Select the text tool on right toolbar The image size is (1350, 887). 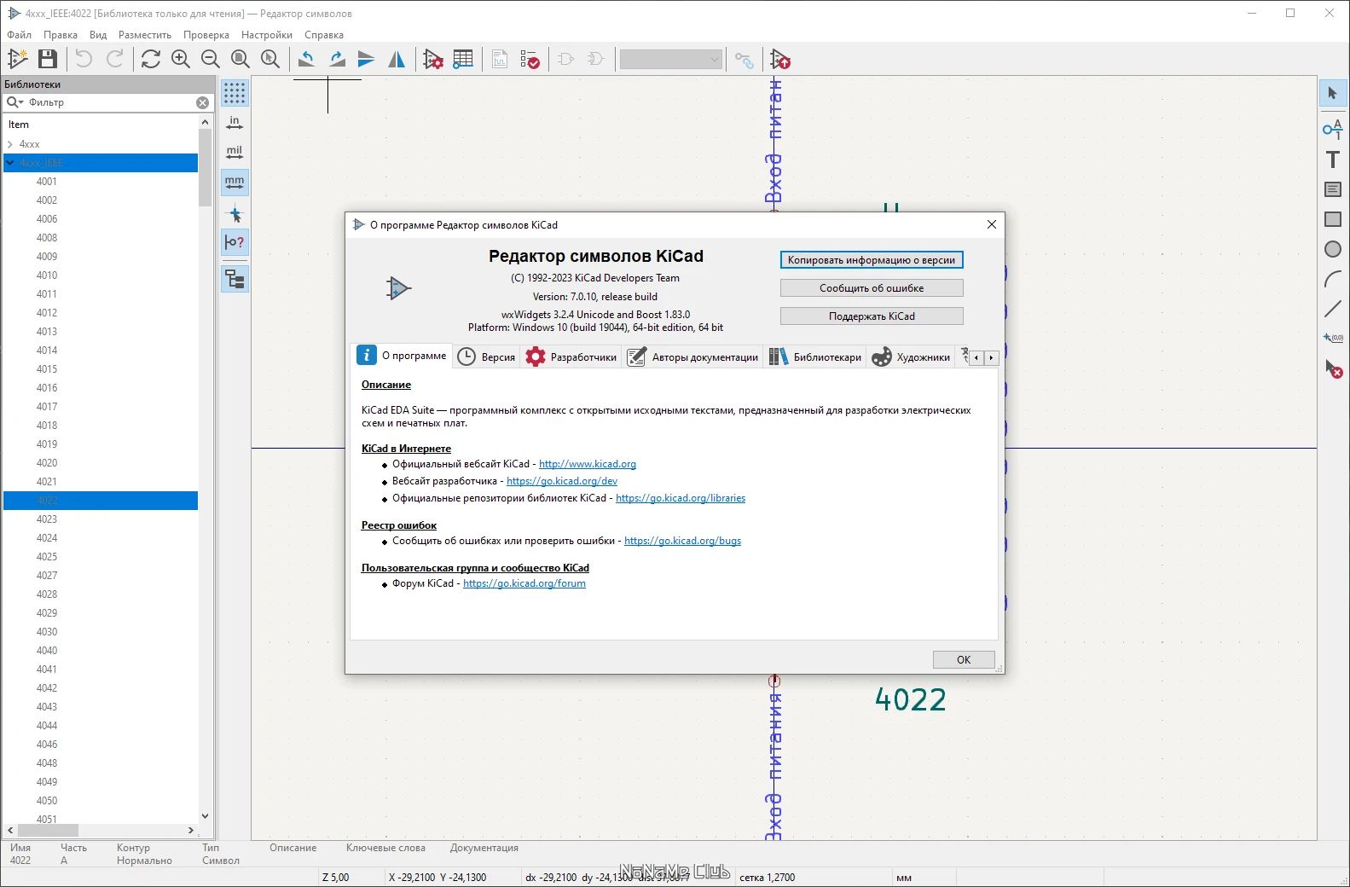pyautogui.click(x=1333, y=159)
